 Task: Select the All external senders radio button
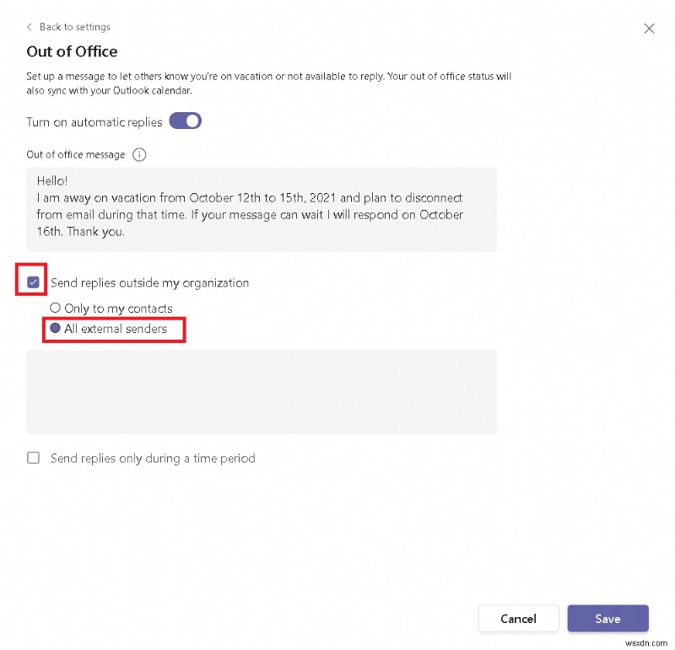pos(56,329)
